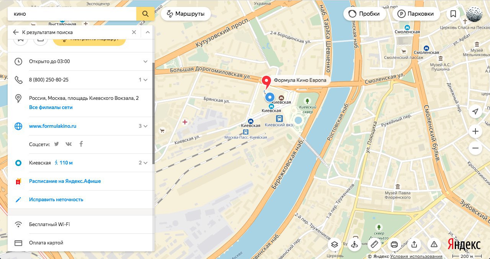Screen dimensions: 490x259
Task: Zoom in the map with plus button
Action: pyautogui.click(x=475, y=132)
